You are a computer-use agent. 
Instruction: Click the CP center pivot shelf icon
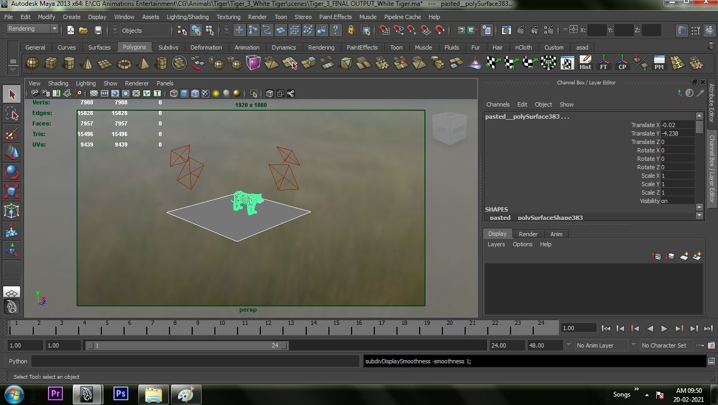click(622, 63)
